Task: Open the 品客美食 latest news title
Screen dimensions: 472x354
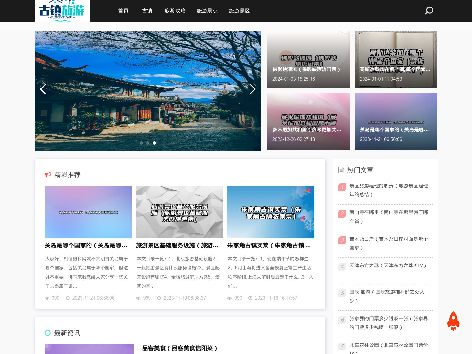Action: (x=180, y=348)
